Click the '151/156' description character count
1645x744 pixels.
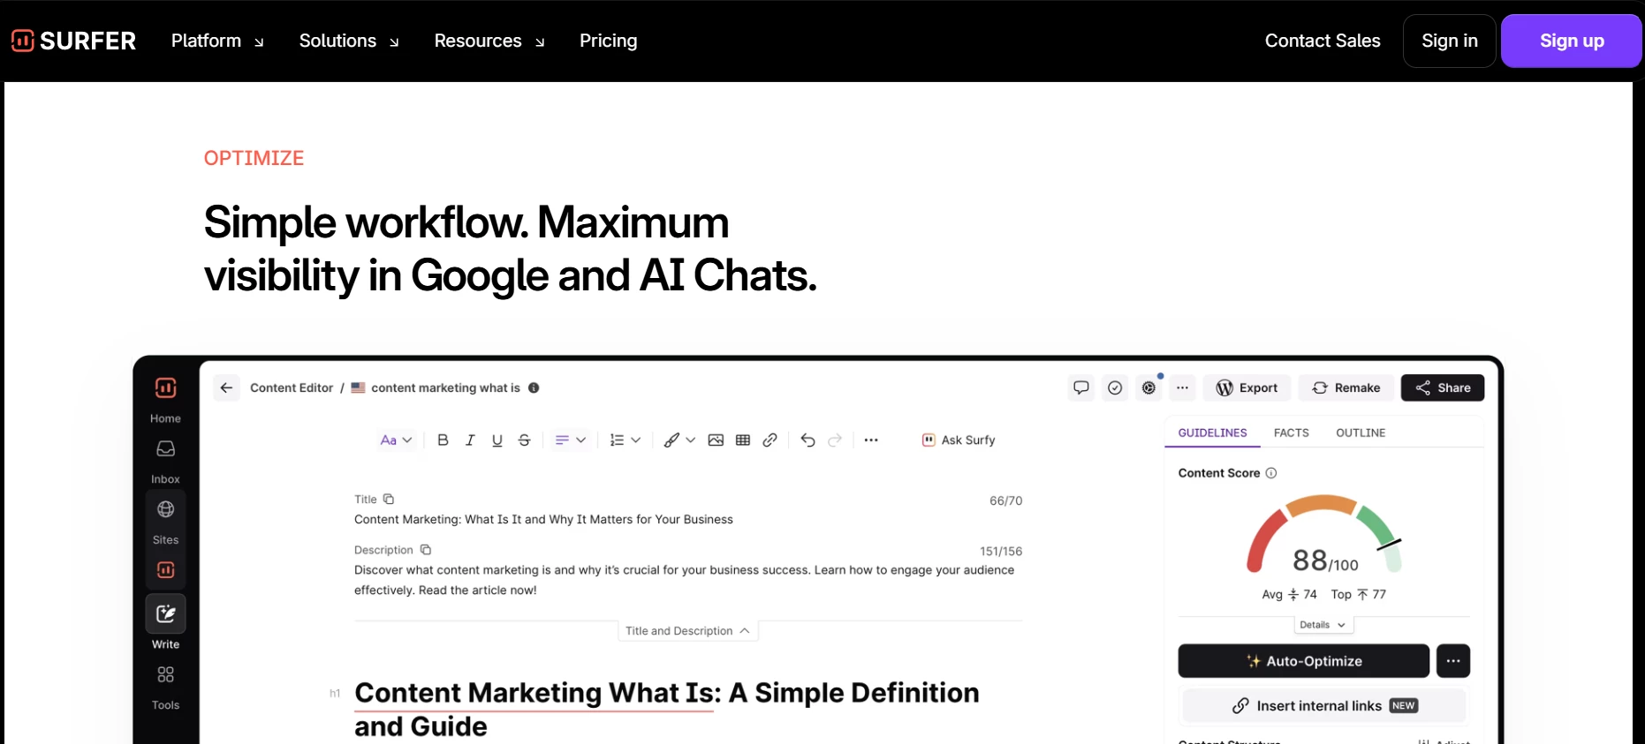[1000, 551]
